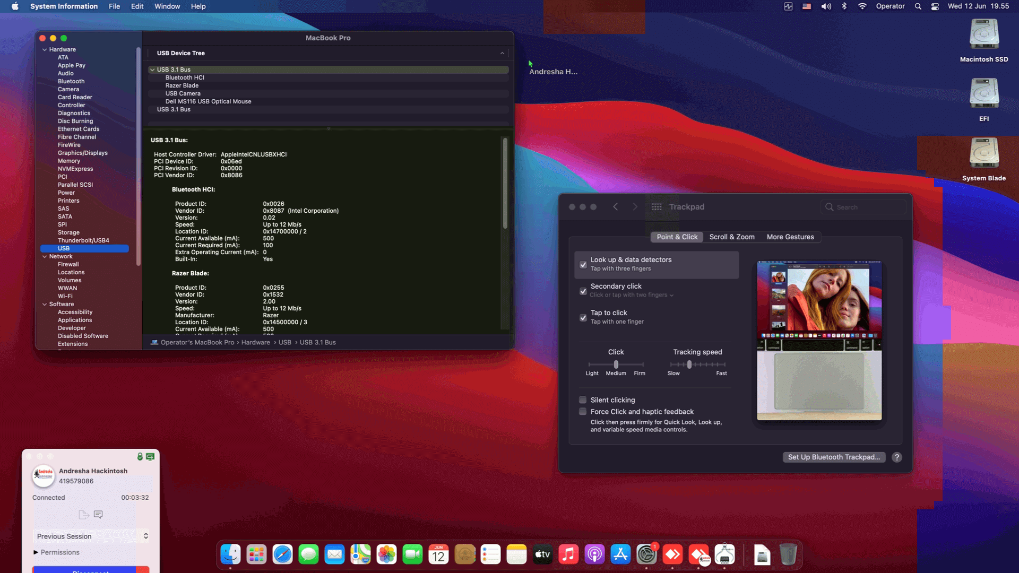Click the trackpad gesture preview video
This screenshot has width=1019, height=573.
point(819,340)
